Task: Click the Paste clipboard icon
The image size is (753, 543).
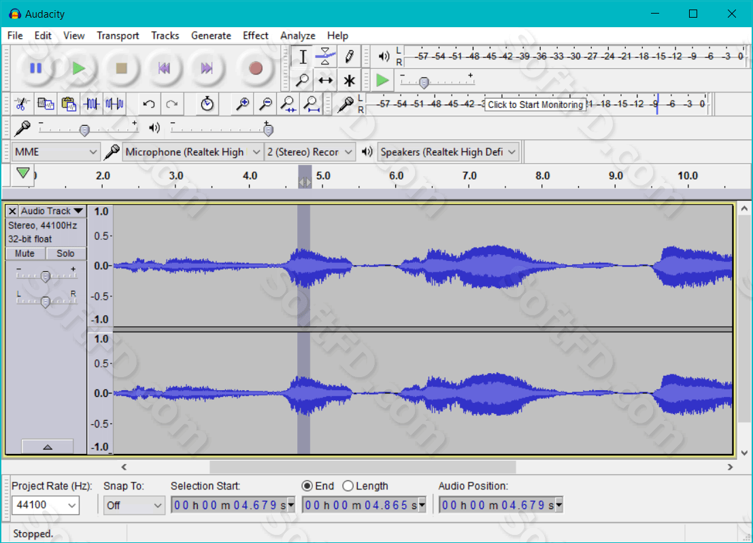Action: [x=69, y=103]
